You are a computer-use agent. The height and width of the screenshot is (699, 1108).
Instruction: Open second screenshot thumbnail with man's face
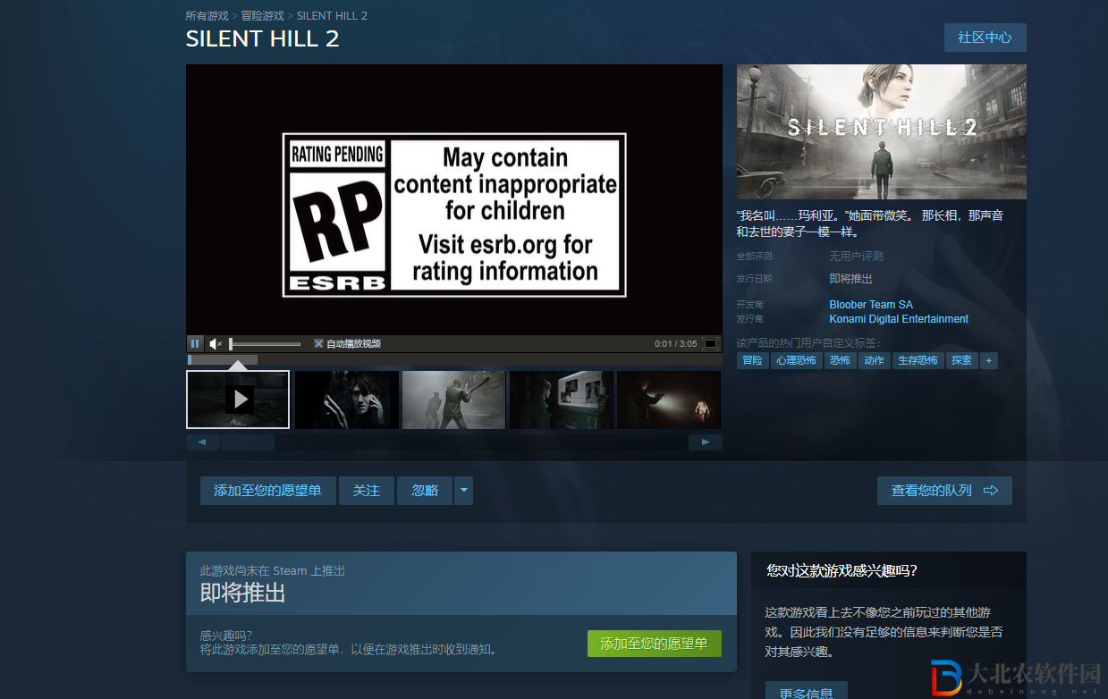[x=347, y=400]
